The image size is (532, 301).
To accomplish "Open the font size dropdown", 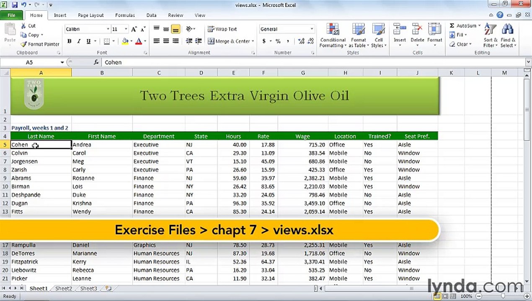I will (x=126, y=29).
